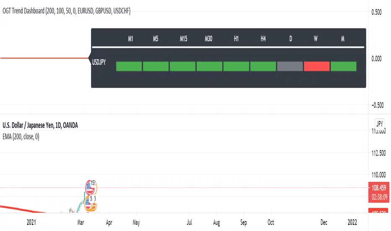The image size is (391, 231).
Task: Click the green M15 trend cell
Action: [182, 66]
